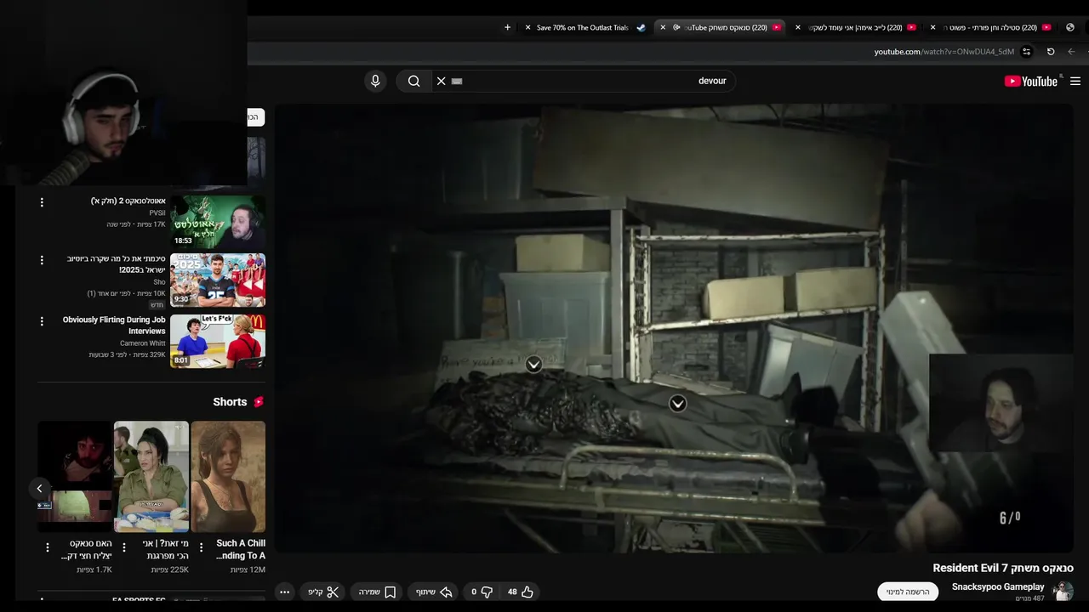Open the Sho 2025 recap video thumbnail
The height and width of the screenshot is (612, 1089).
[x=218, y=280]
